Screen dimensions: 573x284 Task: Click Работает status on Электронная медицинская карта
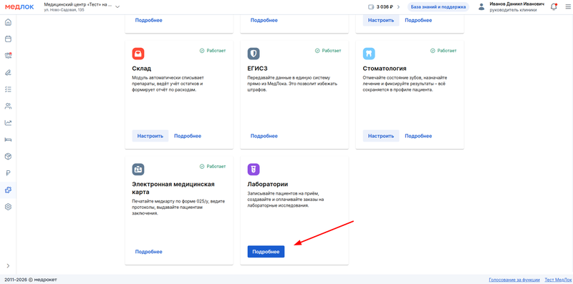(213, 167)
